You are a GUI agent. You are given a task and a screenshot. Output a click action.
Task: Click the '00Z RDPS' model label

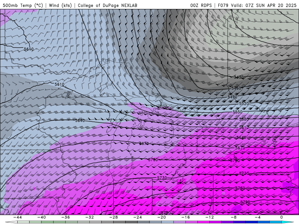click(201, 6)
